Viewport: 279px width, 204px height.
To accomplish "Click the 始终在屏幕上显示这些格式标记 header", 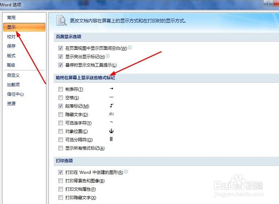I will coord(85,77).
